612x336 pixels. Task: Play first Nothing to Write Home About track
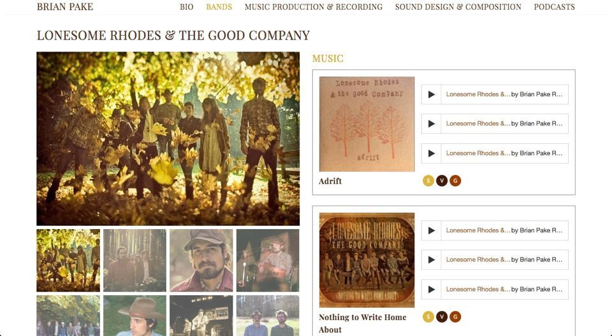tap(432, 230)
